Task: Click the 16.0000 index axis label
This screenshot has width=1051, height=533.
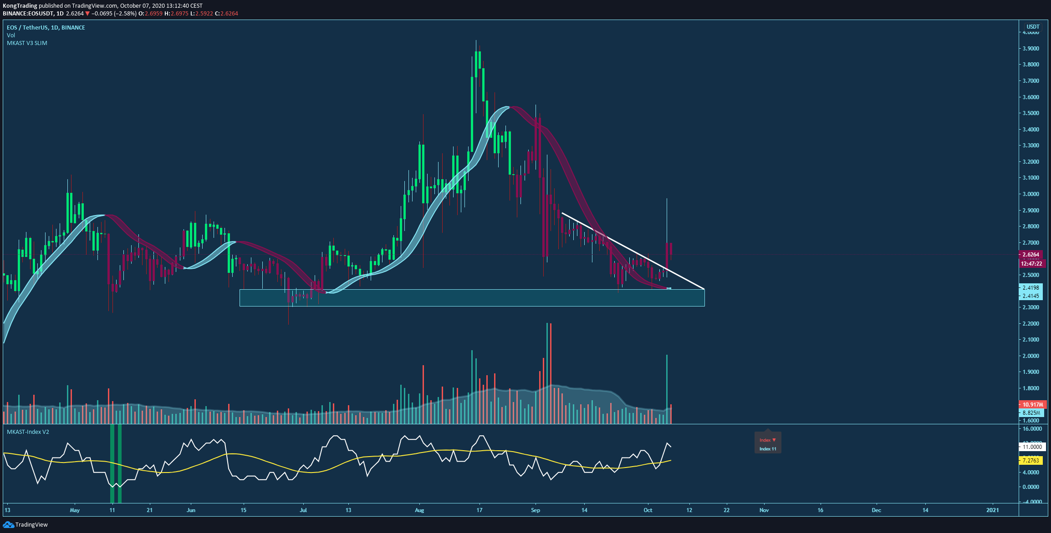Action: coord(1032,429)
